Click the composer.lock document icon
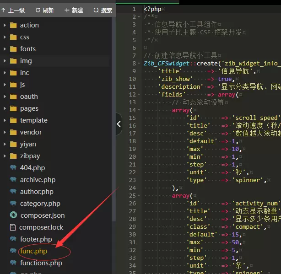Viewport: 281px width, 274px height. 13,227
